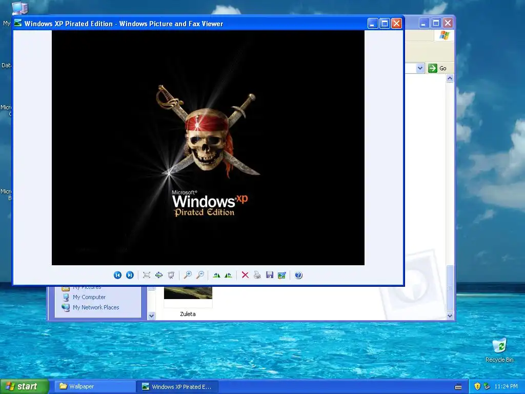Maximize the Picture and Fax Viewer window
The height and width of the screenshot is (394, 525).
tap(385, 24)
